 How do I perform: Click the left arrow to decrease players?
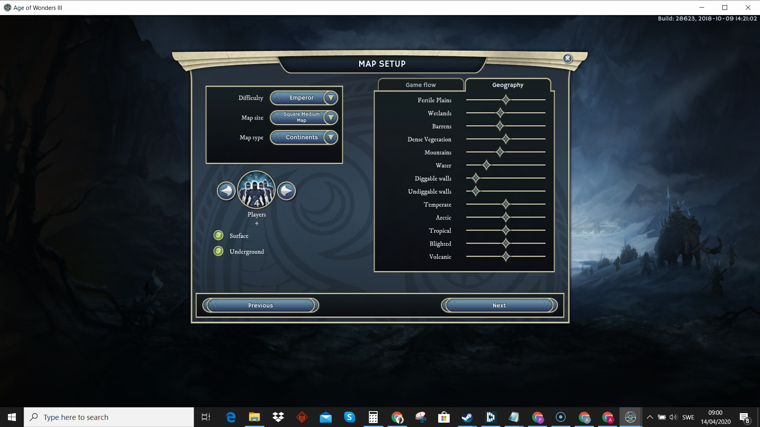tap(226, 191)
